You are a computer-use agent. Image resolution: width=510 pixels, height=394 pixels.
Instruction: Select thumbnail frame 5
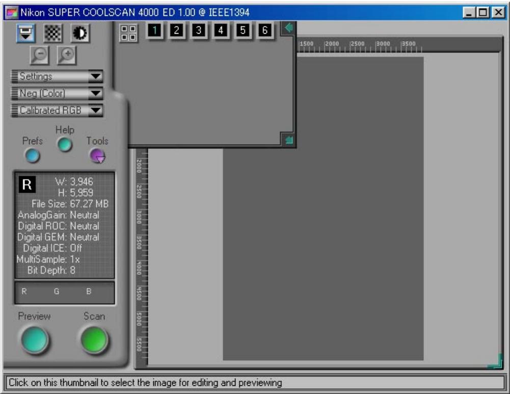(x=243, y=30)
